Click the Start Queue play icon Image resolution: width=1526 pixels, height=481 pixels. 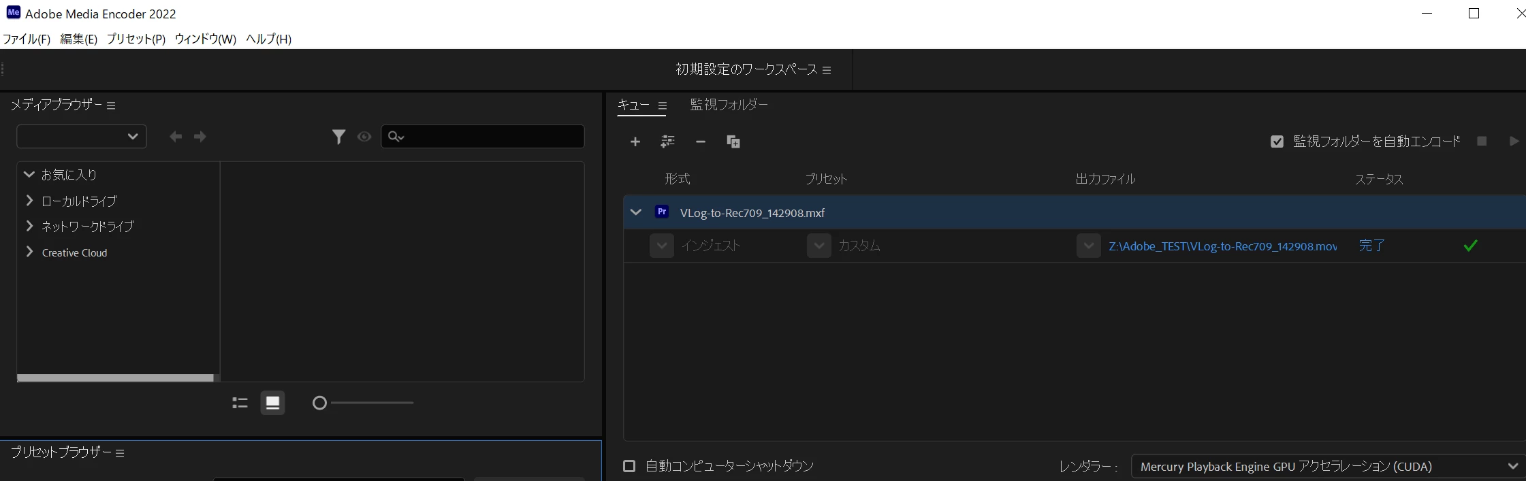1514,141
